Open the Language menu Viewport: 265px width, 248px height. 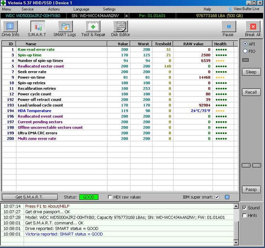click(81, 9)
